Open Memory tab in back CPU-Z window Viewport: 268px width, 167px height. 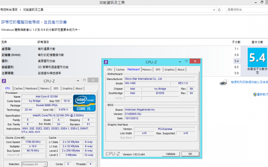45,88
